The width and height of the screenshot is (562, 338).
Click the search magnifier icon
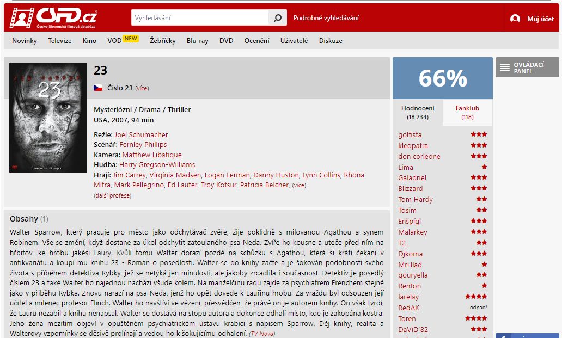click(277, 17)
